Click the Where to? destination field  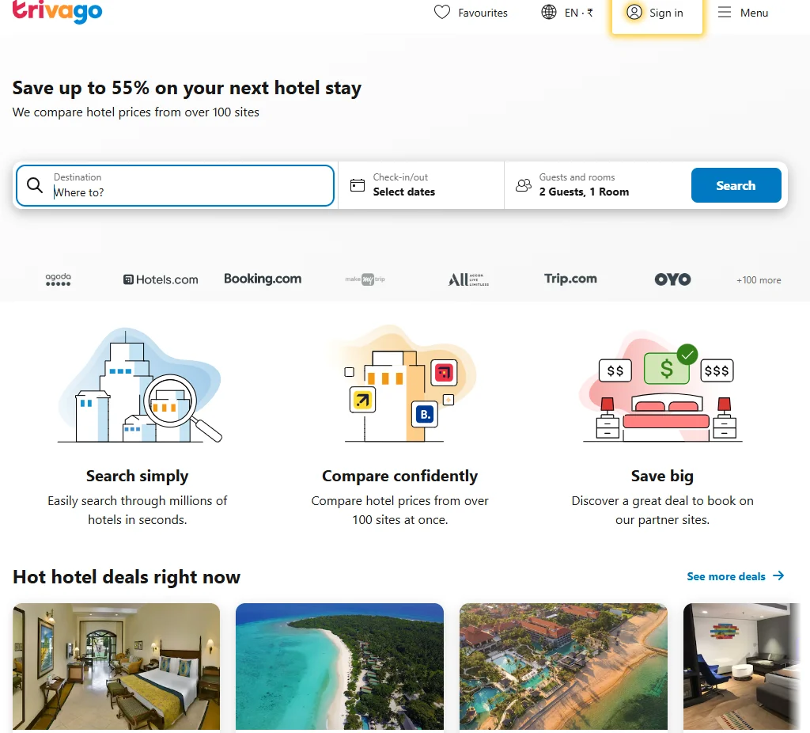190,192
